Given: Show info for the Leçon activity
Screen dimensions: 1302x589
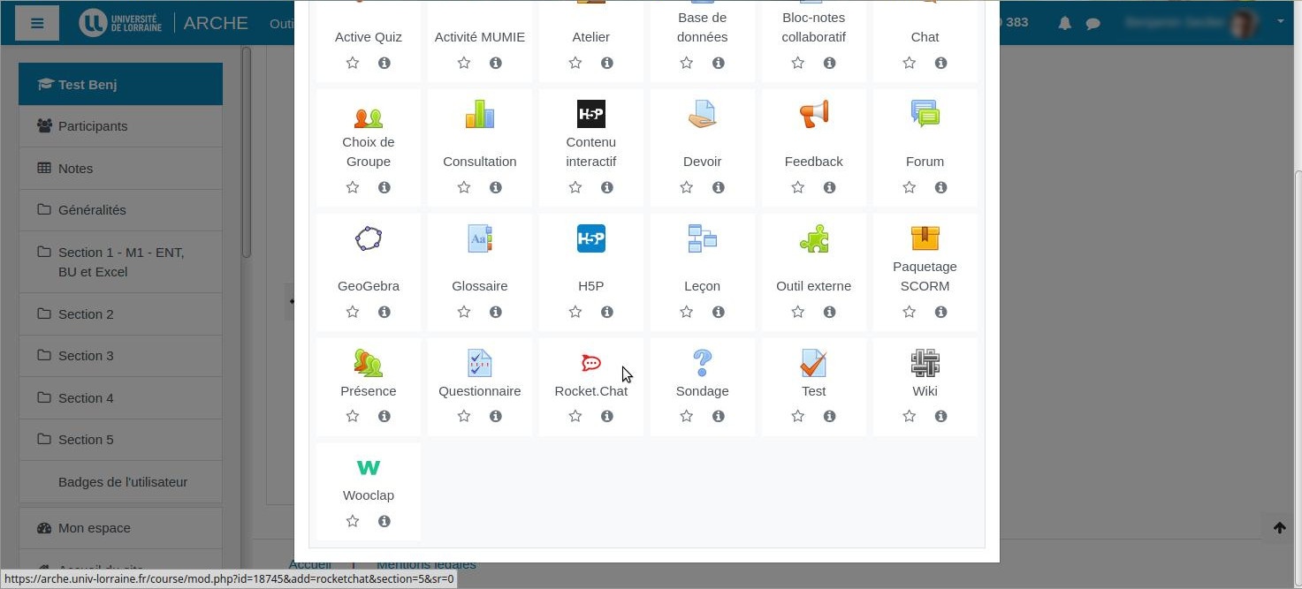Looking at the screenshot, I should [x=718, y=312].
